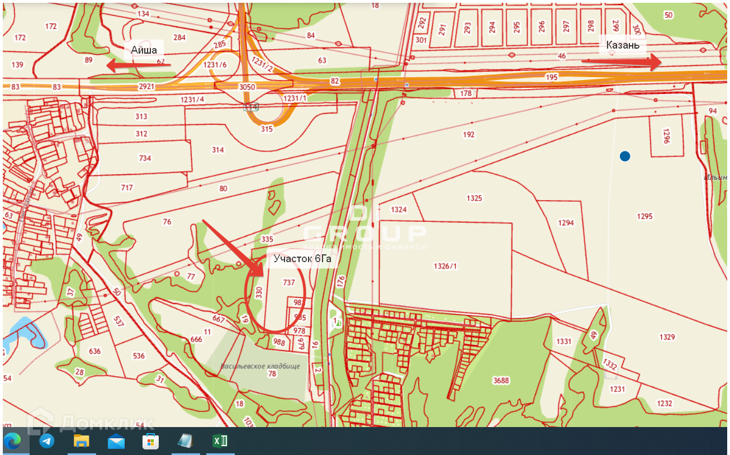Select parcel 1329 on the map
The height and width of the screenshot is (455, 730).
667,337
